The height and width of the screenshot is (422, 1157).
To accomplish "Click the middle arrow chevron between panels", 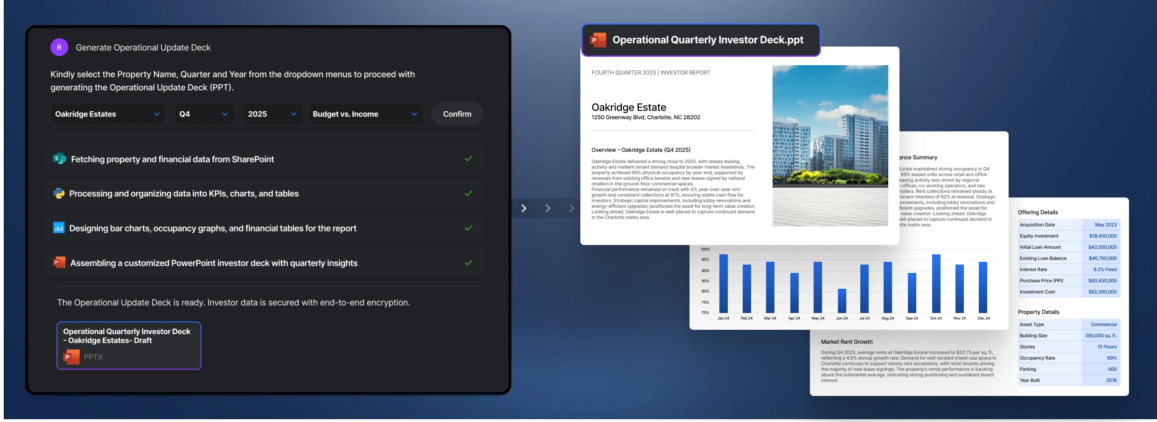I will point(548,208).
